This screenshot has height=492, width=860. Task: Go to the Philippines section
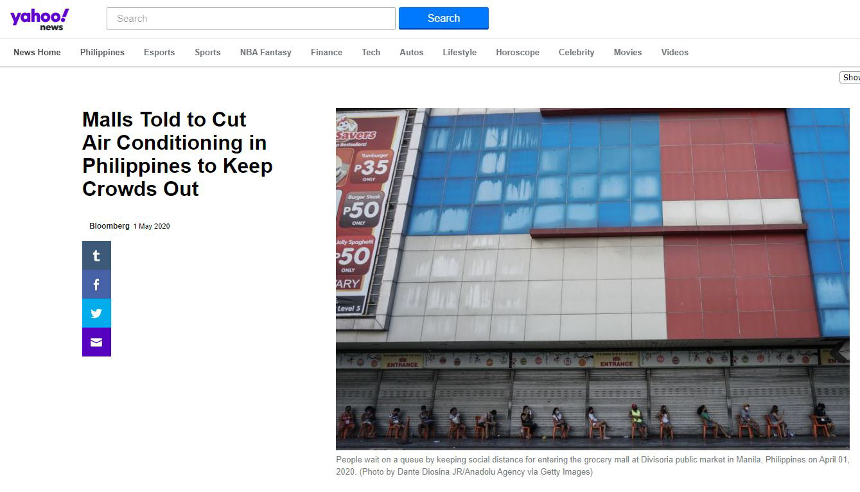pos(102,53)
